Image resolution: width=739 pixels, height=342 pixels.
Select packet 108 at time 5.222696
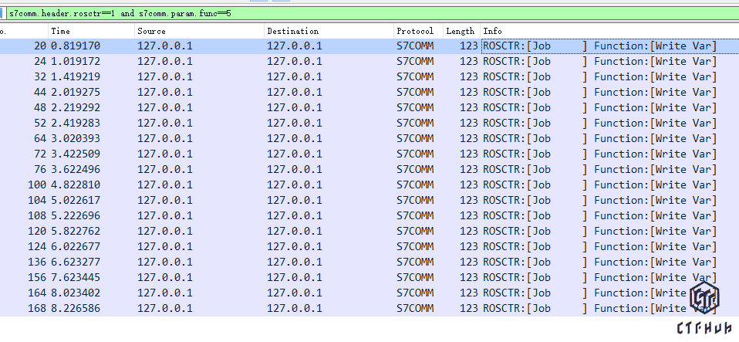(x=231, y=216)
